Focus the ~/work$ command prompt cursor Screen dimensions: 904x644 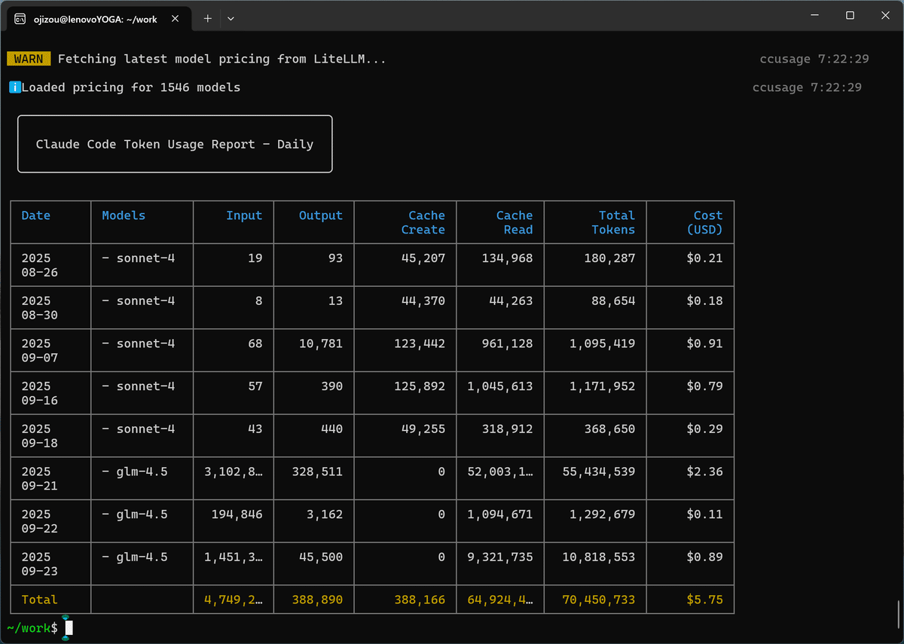(x=69, y=627)
